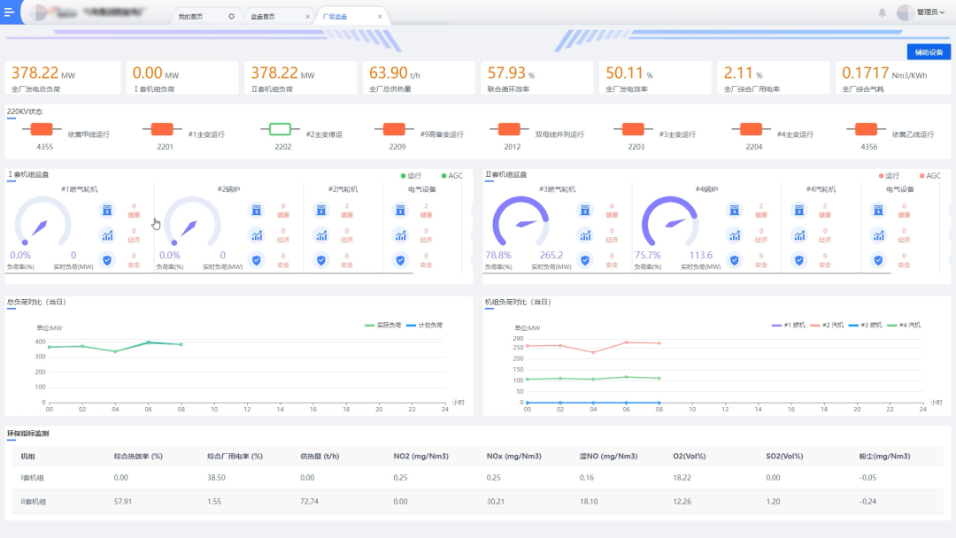Screen dimensions: 956x538
Task: Open #1燃气轮机 economy (经济) chart icon
Action: (x=107, y=235)
